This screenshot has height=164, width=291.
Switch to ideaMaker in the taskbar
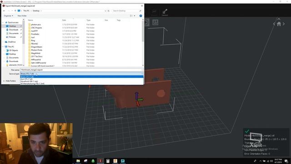click(100, 161)
